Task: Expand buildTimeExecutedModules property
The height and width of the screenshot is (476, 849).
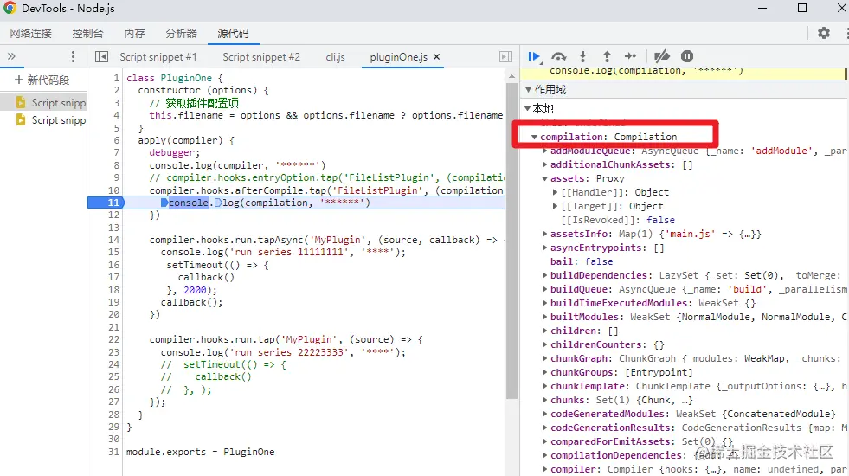Action: 544,303
